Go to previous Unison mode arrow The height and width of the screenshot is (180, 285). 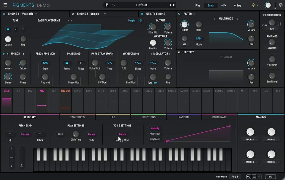8,54
